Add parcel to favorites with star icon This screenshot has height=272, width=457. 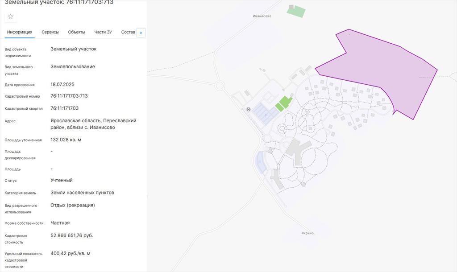pyautogui.click(x=11, y=16)
